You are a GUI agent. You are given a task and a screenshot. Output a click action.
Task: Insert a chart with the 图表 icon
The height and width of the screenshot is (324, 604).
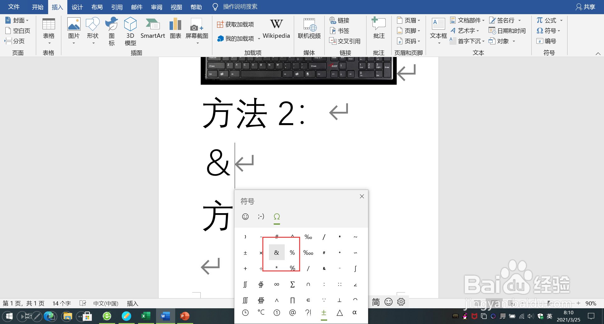point(175,28)
